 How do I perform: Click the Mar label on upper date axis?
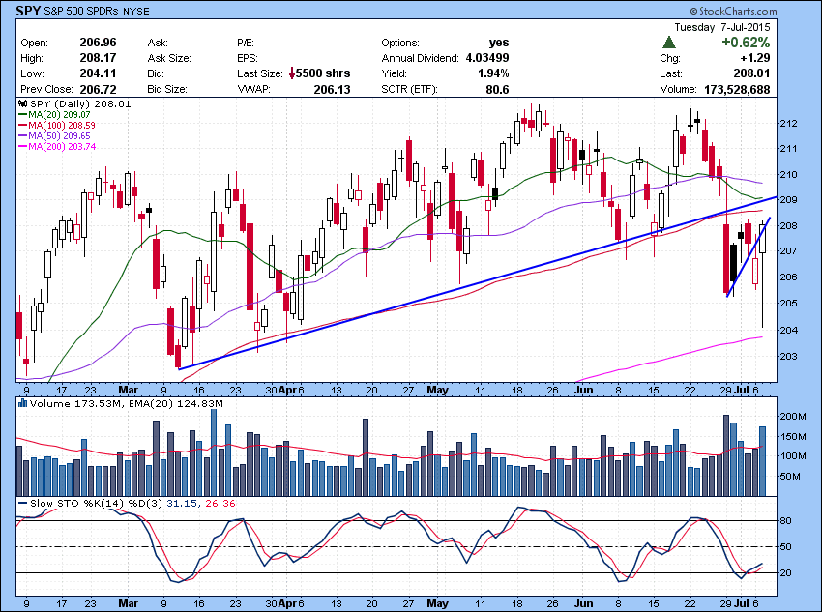(129, 390)
